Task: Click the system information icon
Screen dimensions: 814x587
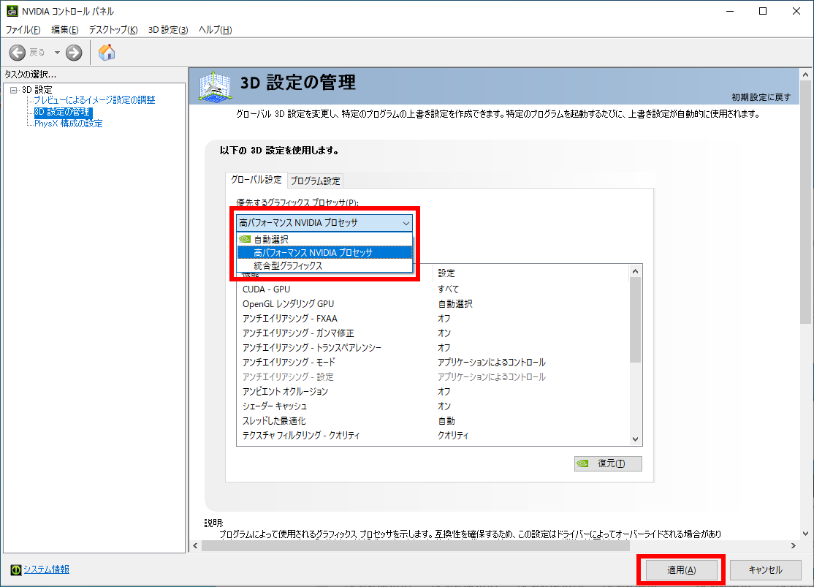Action: [x=15, y=570]
